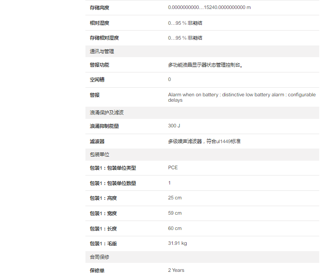Viewport: 326px width, 275px height.
Task: Collapse the 浪涌保护及滤波 section header
Action: pyautogui.click(x=105, y=113)
